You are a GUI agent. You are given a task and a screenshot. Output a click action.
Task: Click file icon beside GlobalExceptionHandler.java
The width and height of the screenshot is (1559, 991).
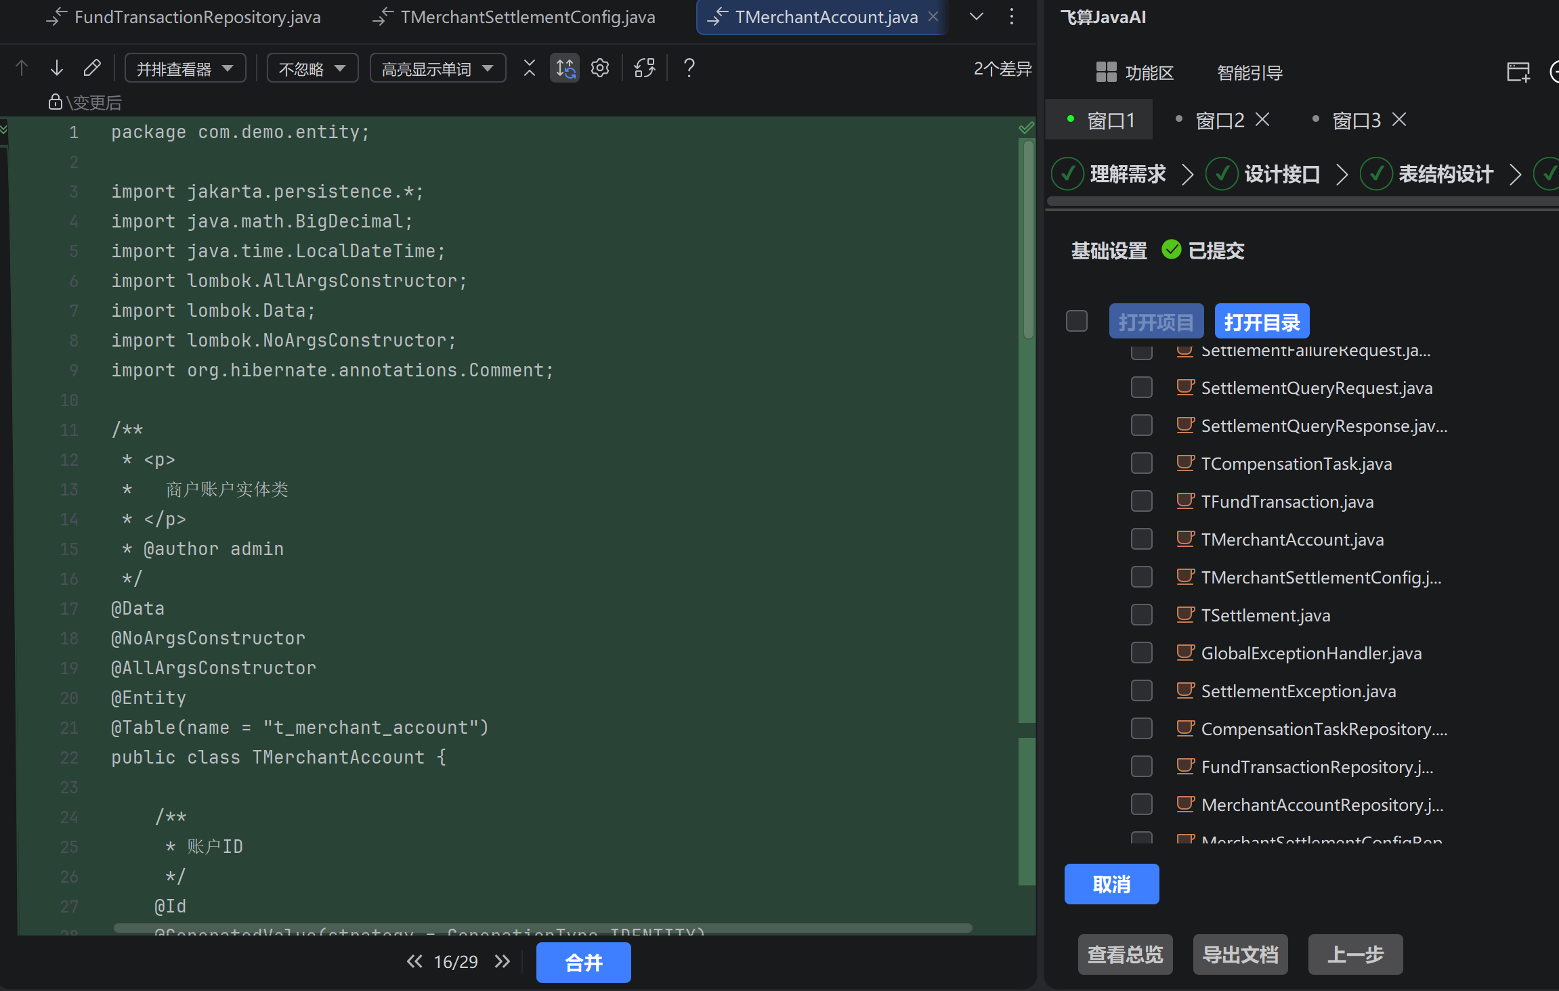(x=1185, y=653)
